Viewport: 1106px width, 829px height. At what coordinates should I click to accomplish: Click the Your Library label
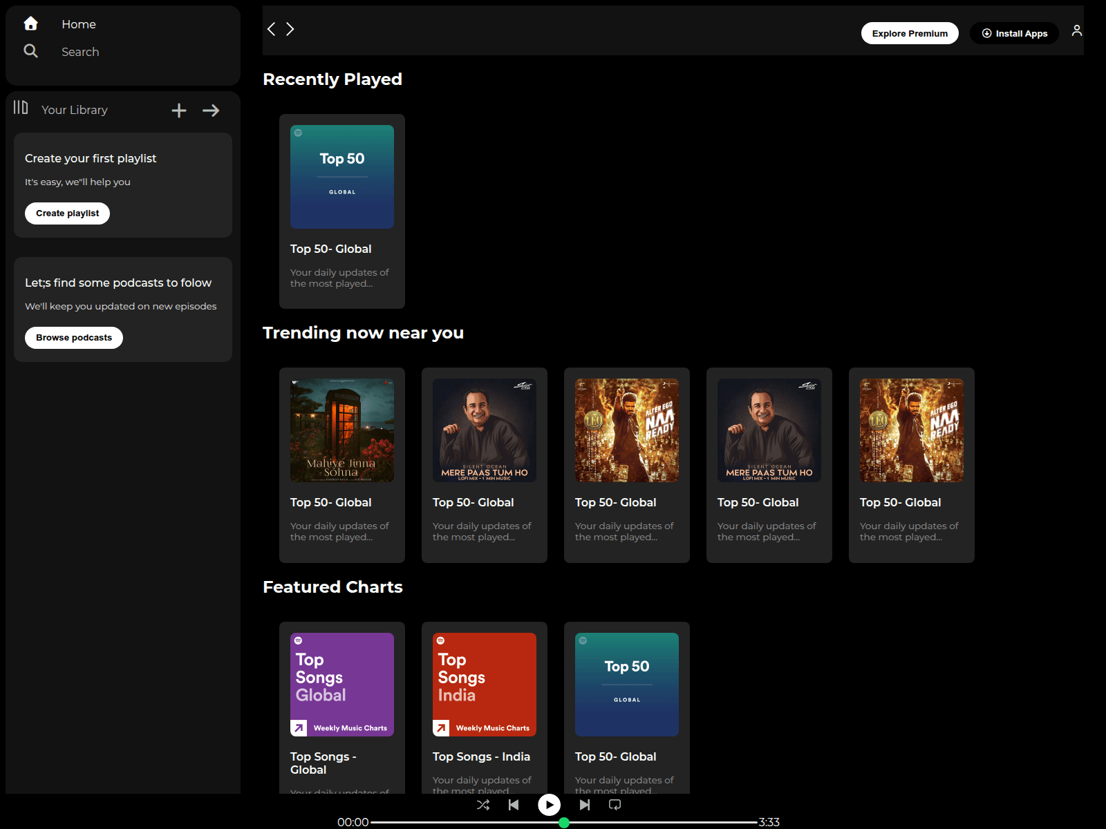pyautogui.click(x=75, y=110)
